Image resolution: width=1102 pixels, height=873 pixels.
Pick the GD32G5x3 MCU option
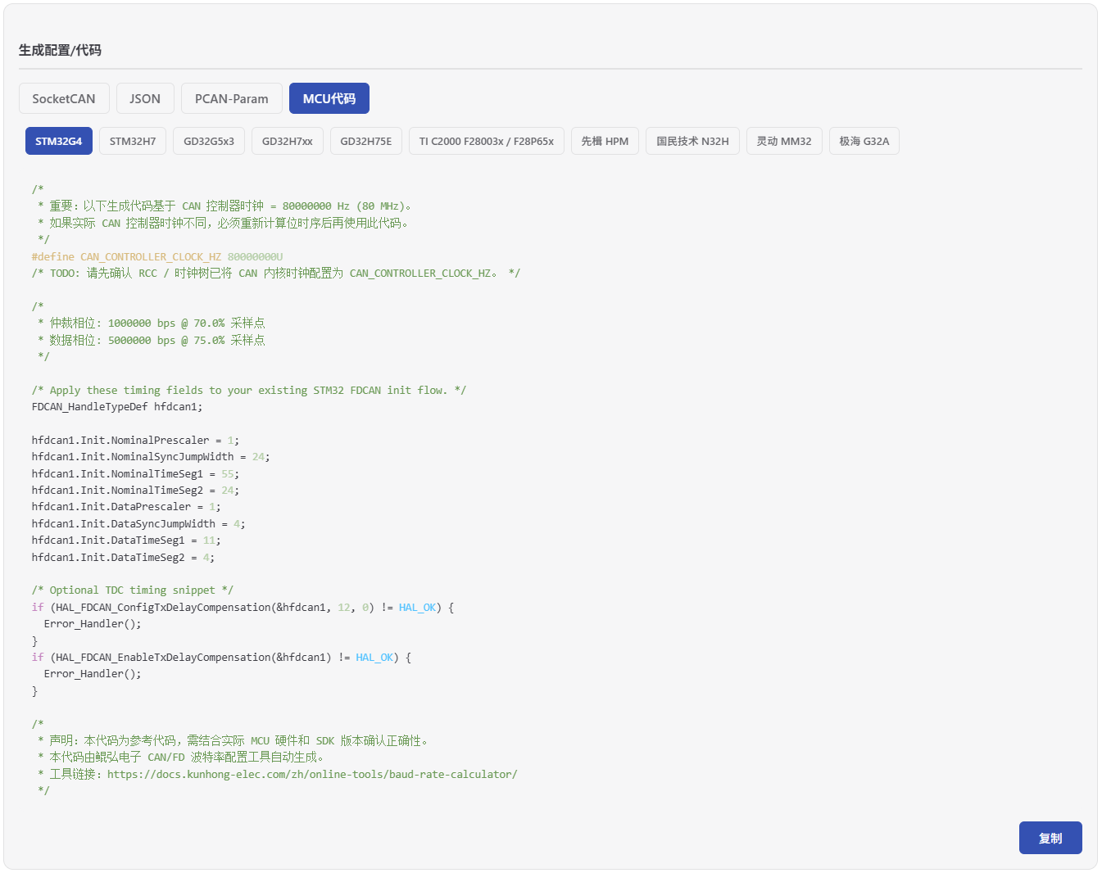point(209,141)
